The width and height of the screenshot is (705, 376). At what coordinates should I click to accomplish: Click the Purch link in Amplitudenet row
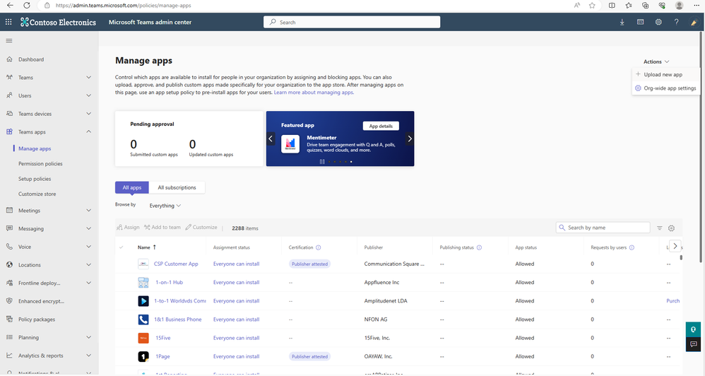[673, 301]
